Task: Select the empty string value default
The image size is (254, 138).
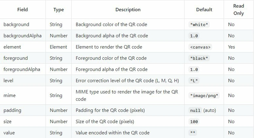Action: [193, 133]
